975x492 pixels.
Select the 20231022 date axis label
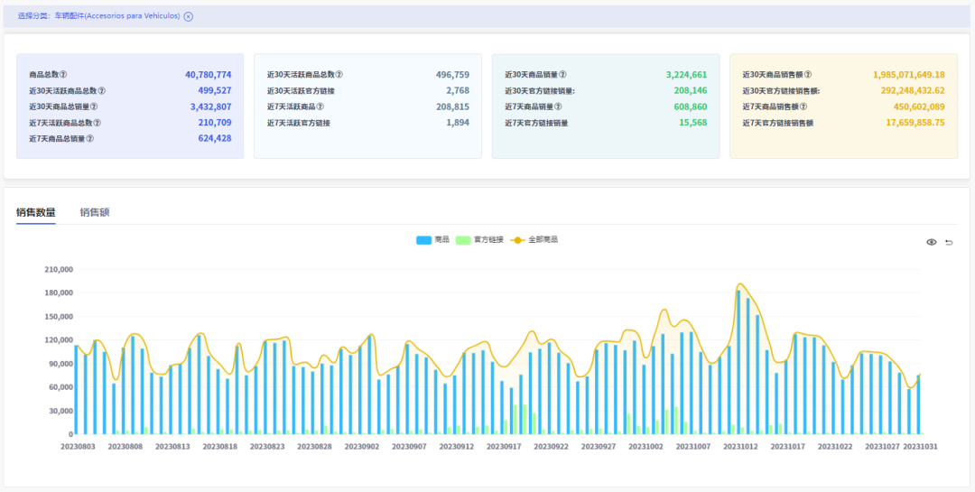point(835,447)
